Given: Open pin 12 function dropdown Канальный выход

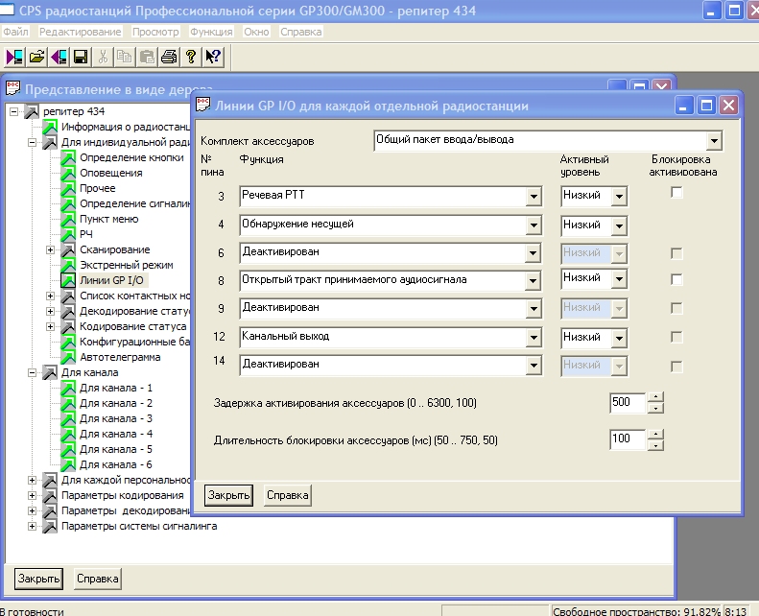Looking at the screenshot, I should [534, 338].
